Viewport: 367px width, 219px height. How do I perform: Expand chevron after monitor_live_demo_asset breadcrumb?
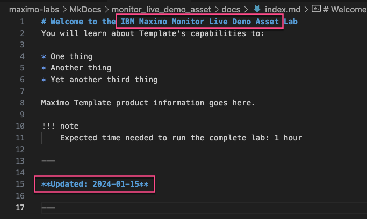[217, 10]
